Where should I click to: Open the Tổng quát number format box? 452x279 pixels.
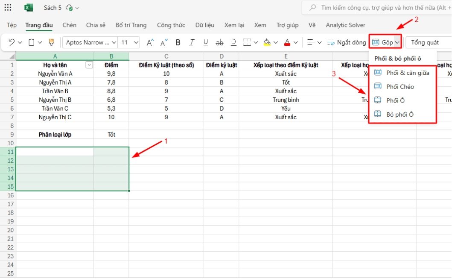pyautogui.click(x=429, y=42)
